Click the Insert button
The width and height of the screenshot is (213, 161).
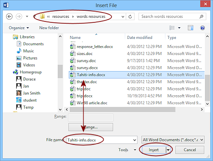[153, 150]
